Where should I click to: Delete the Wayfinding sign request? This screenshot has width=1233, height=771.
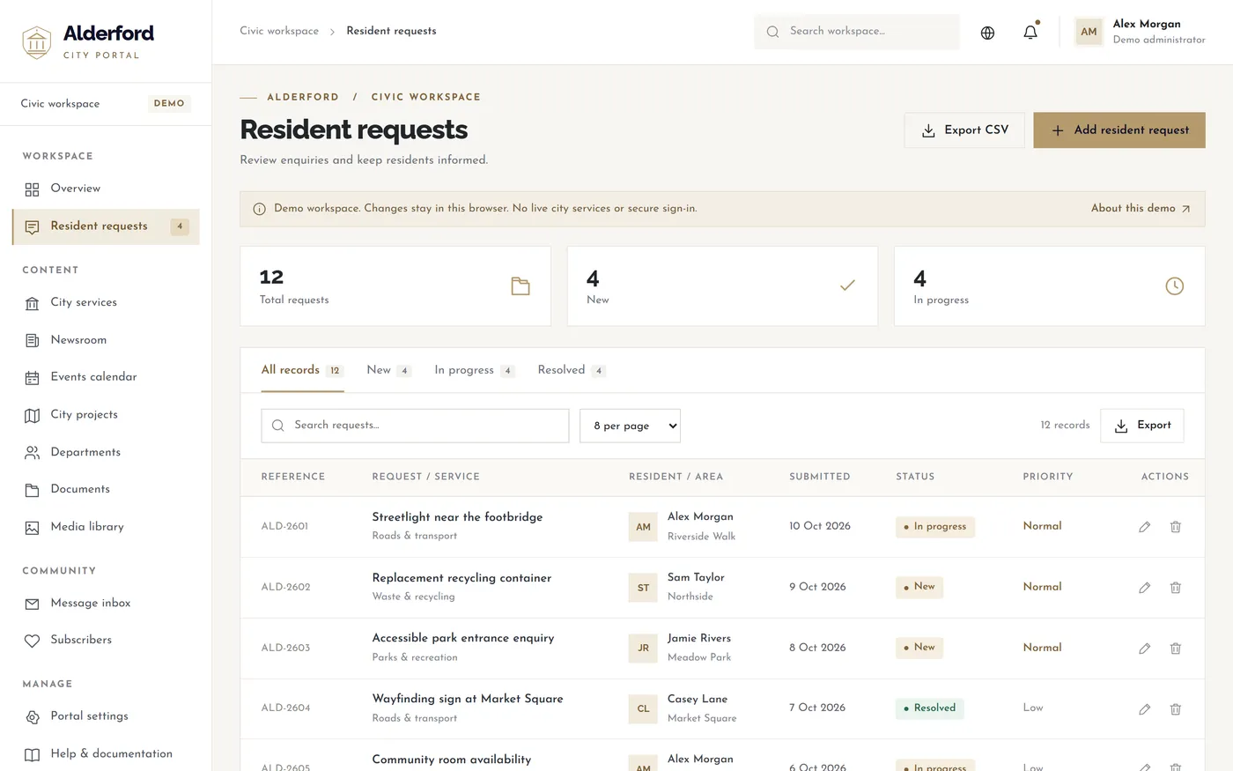[1175, 709]
